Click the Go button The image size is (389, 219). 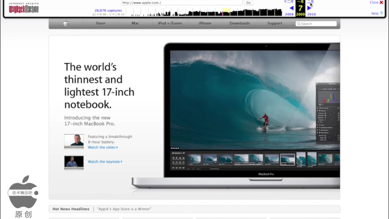248,3
